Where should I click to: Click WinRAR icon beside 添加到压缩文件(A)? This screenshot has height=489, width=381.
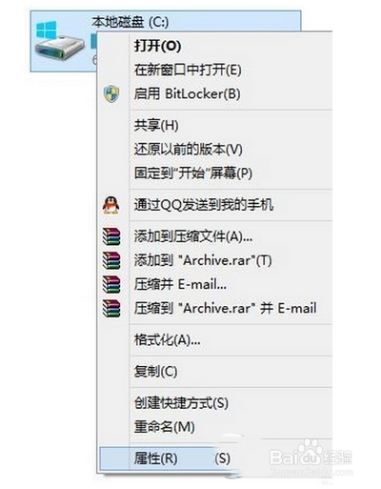pyautogui.click(x=111, y=236)
